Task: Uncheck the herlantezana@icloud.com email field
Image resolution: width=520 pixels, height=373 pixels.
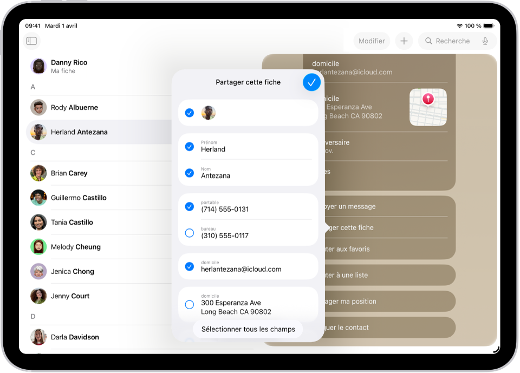Action: tap(190, 266)
